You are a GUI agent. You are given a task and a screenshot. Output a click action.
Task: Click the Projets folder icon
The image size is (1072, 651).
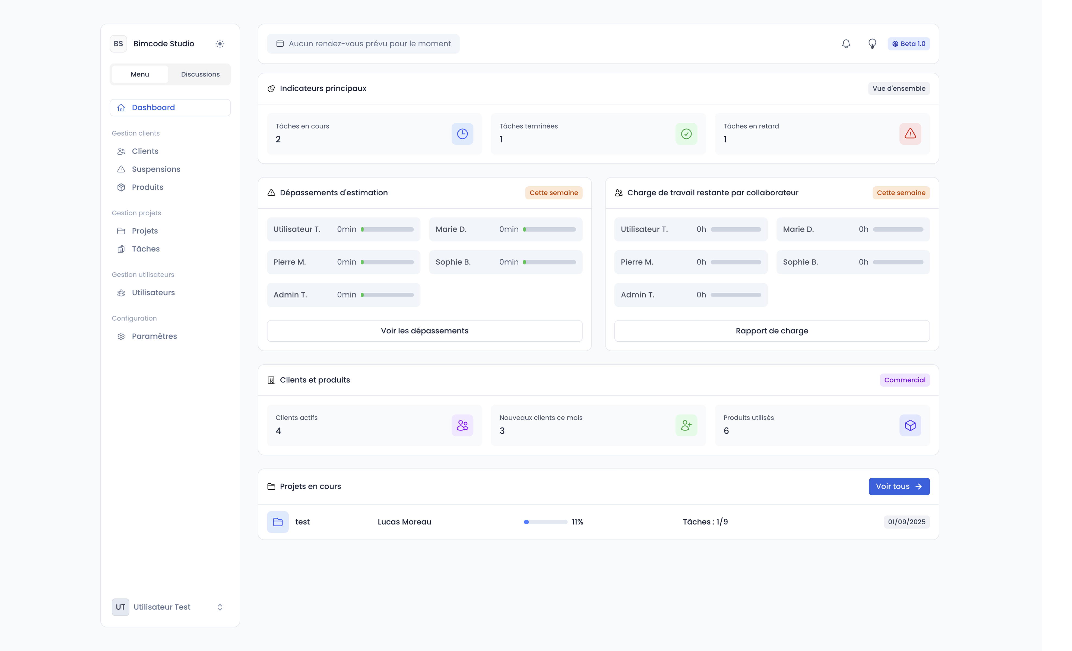[x=121, y=231]
